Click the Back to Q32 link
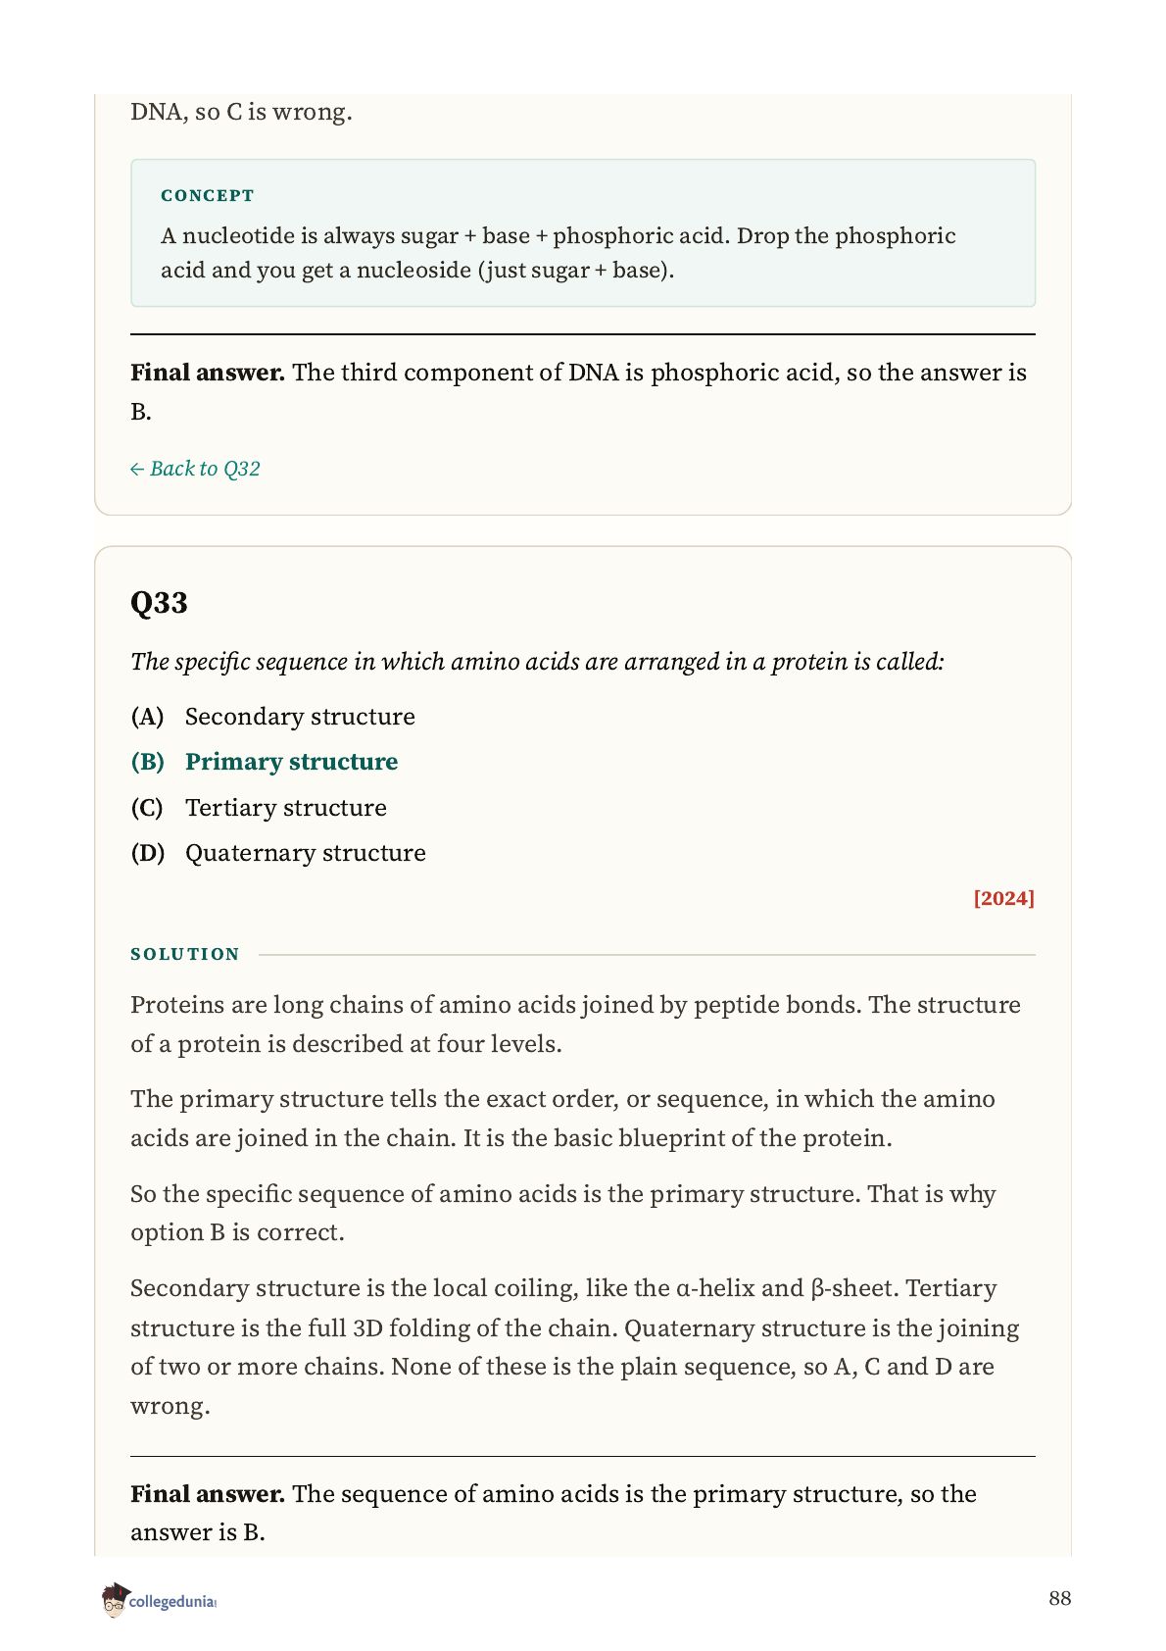This screenshot has width=1166, height=1651. [x=195, y=469]
